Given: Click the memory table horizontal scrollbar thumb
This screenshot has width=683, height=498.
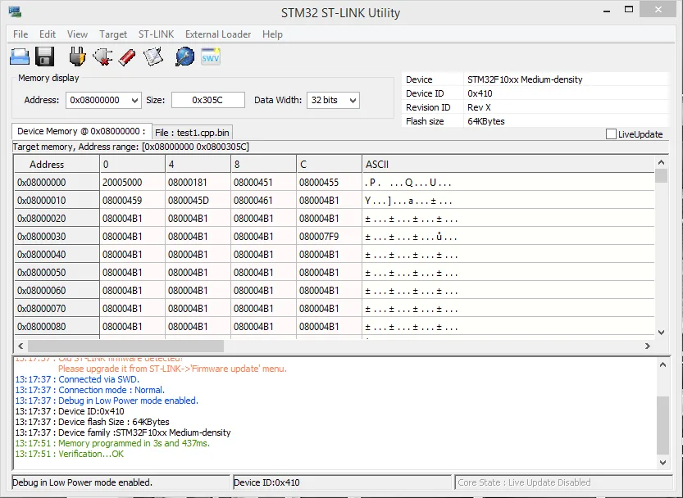Looking at the screenshot, I should click(126, 346).
